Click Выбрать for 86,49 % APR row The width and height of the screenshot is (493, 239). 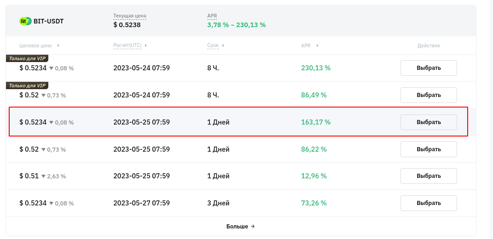[429, 95]
